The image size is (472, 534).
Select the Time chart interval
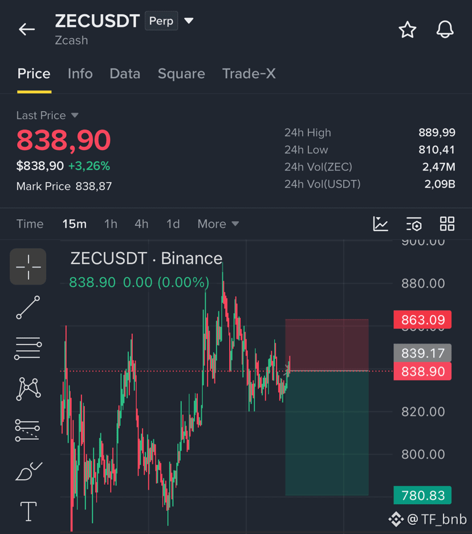point(30,224)
